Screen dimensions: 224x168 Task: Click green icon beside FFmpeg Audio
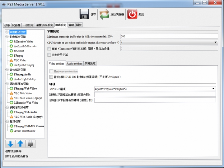tap(11, 74)
